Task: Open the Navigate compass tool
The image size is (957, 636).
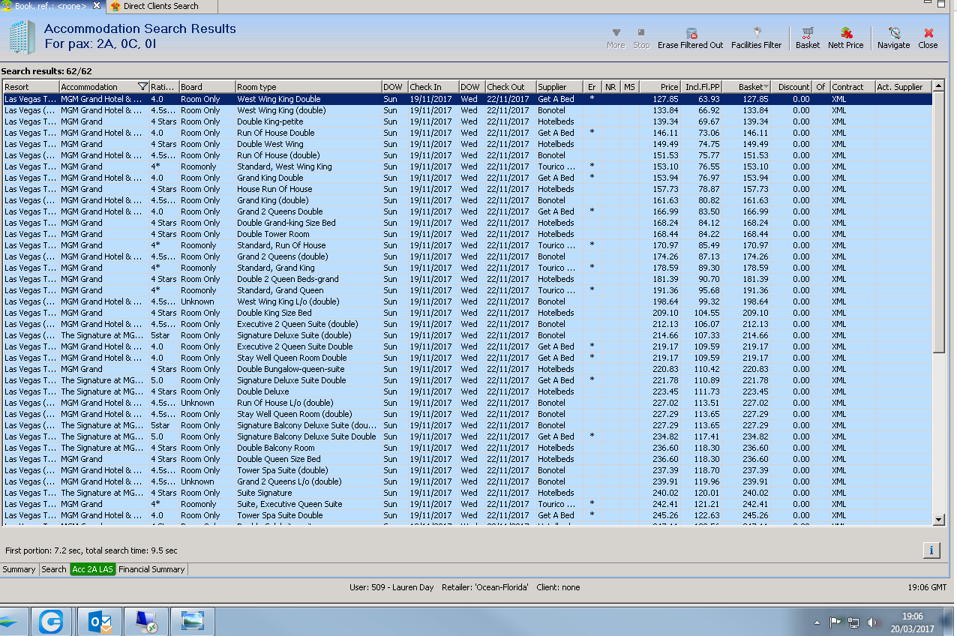Action: click(893, 38)
